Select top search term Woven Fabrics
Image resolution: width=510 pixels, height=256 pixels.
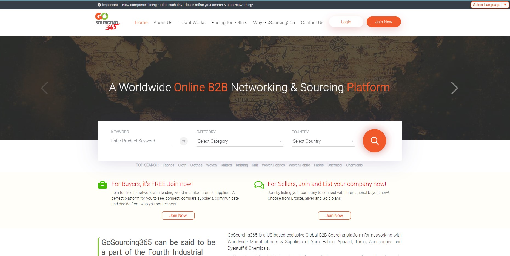273,165
